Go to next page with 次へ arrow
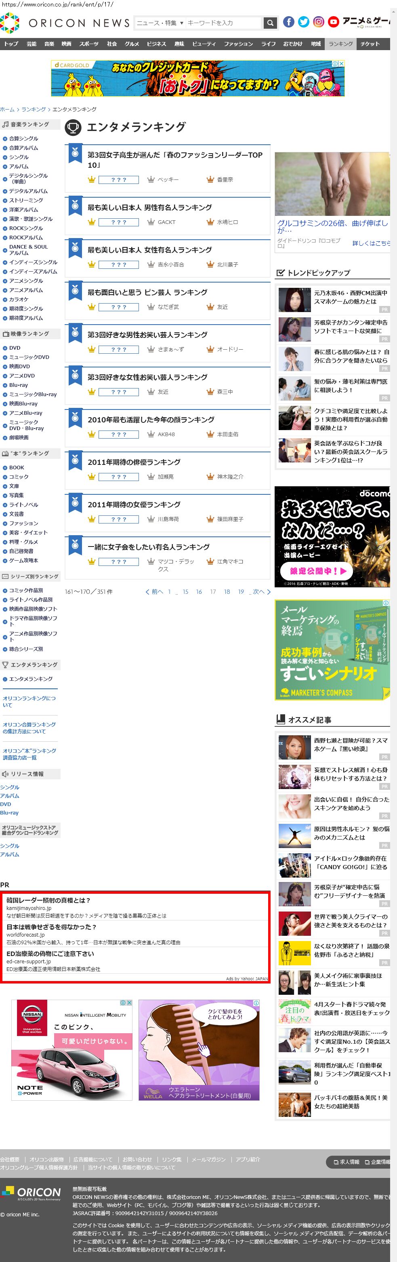Image resolution: width=397 pixels, height=1262 pixels. [x=262, y=592]
